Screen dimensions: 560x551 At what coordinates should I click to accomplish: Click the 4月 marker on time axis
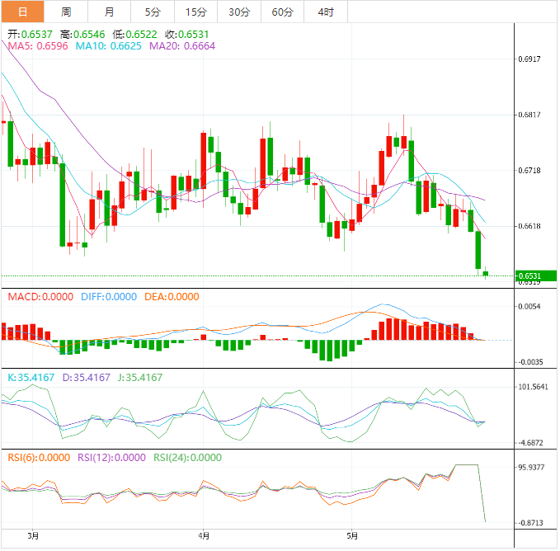point(204,536)
